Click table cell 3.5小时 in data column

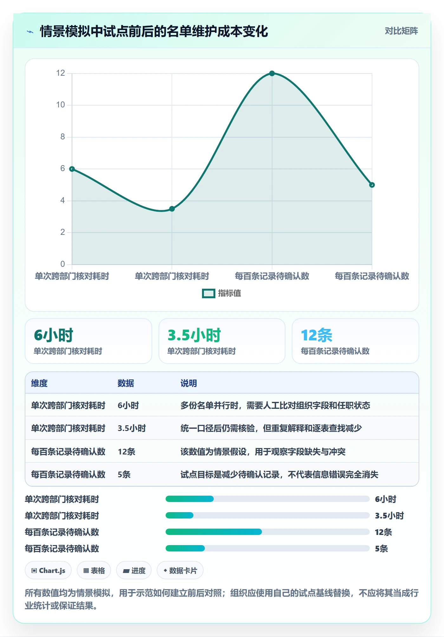tap(132, 428)
